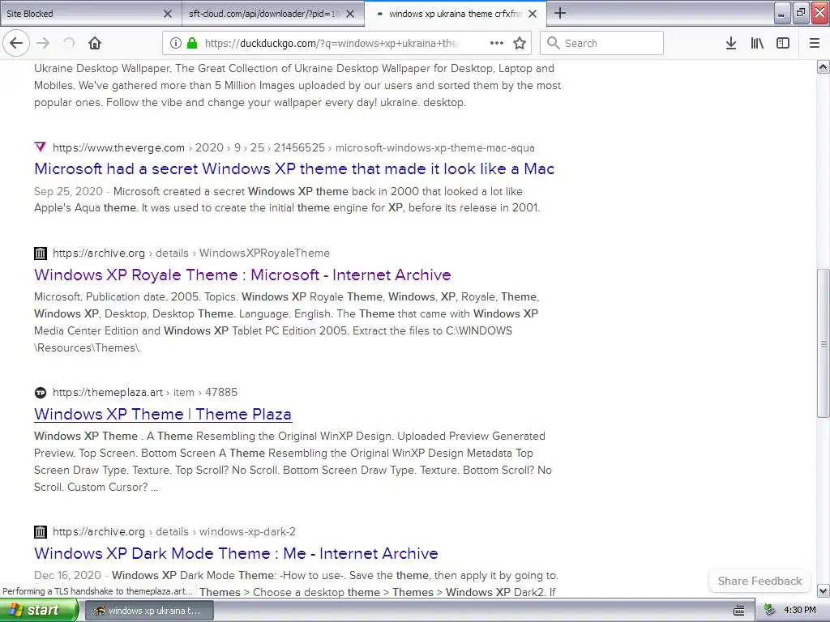Click theverge.com result URL breadcrumb
This screenshot has height=622, width=830.
point(293,147)
